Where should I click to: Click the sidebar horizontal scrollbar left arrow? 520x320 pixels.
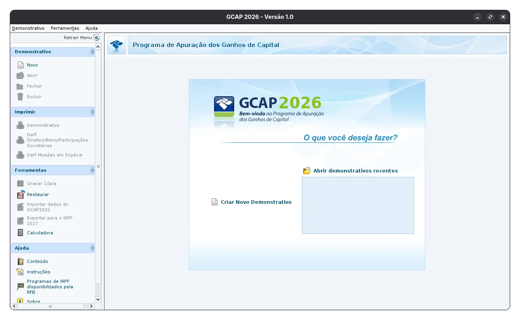(x=14, y=306)
